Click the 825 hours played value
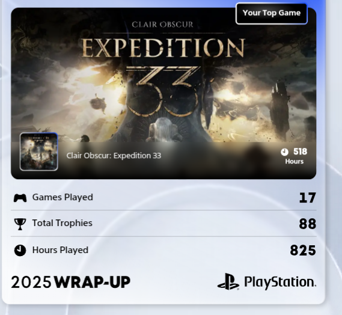Viewport: 342px width, 315px height. point(303,251)
